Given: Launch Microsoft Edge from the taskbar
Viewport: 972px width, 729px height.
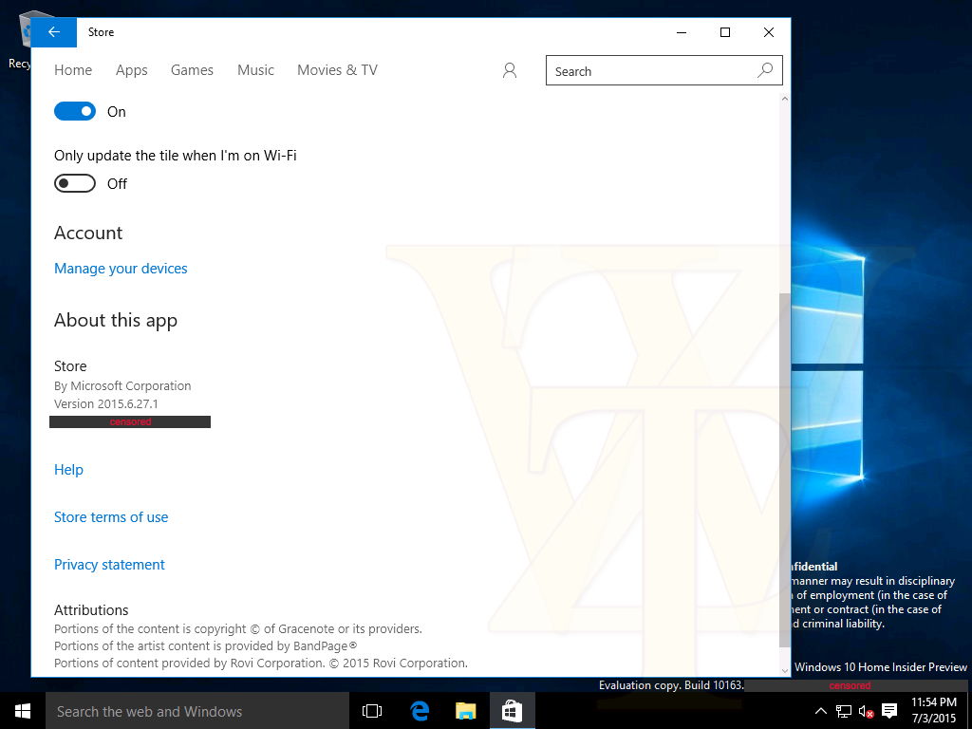Looking at the screenshot, I should tap(420, 711).
